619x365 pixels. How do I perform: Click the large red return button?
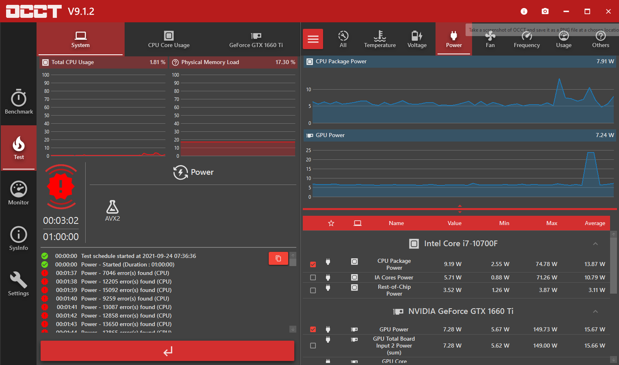click(167, 351)
